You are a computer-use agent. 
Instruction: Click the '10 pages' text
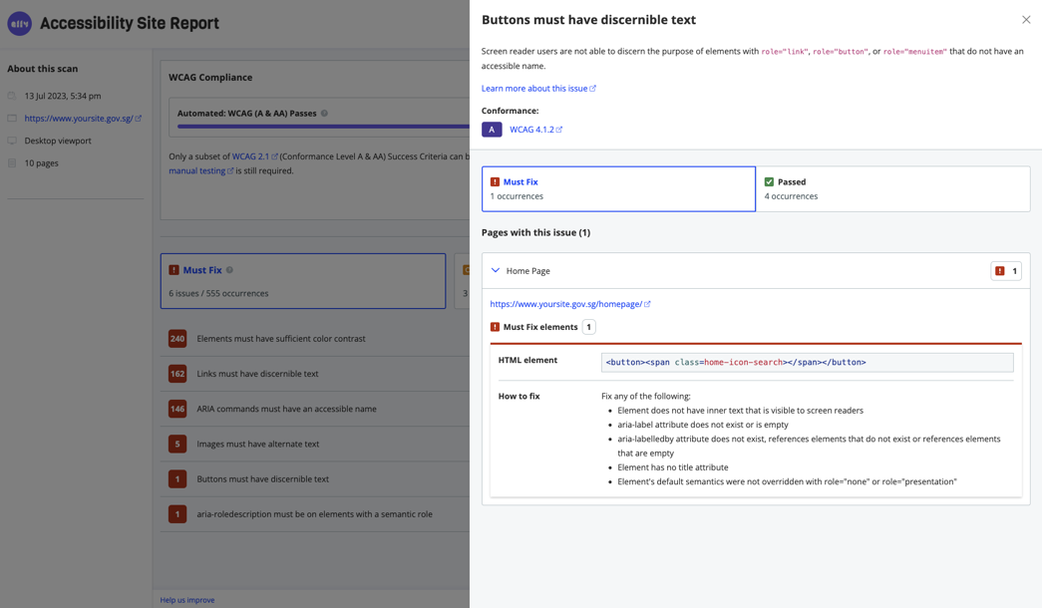(x=41, y=162)
